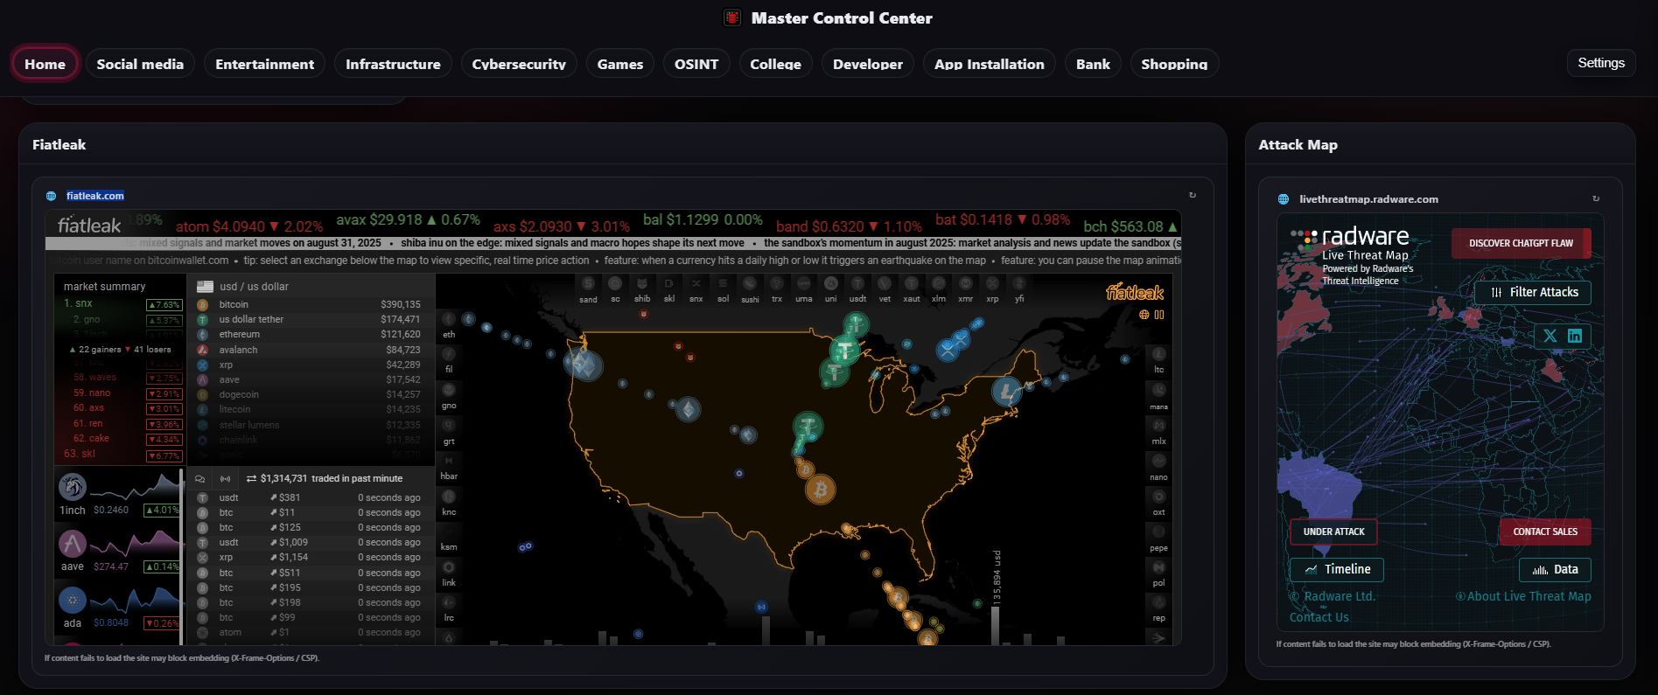
Task: Open the Data view
Action: [x=1555, y=569]
